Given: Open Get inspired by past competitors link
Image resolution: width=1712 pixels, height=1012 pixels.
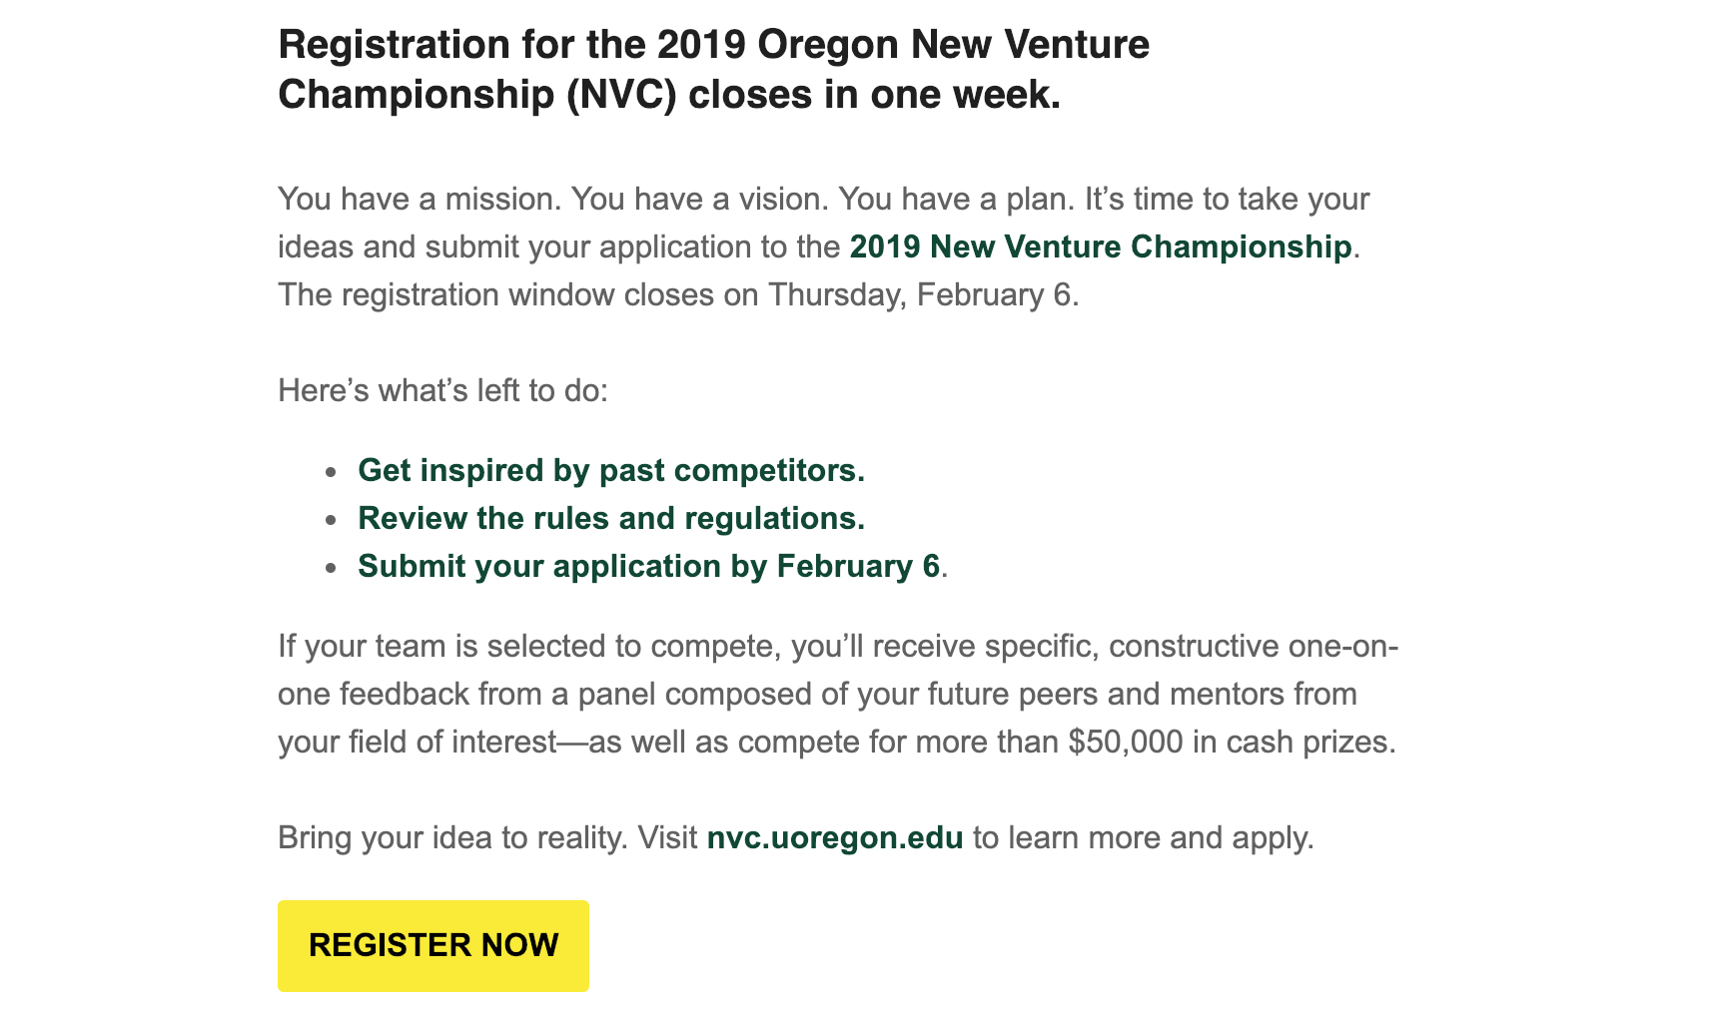Looking at the screenshot, I should pyautogui.click(x=611, y=470).
